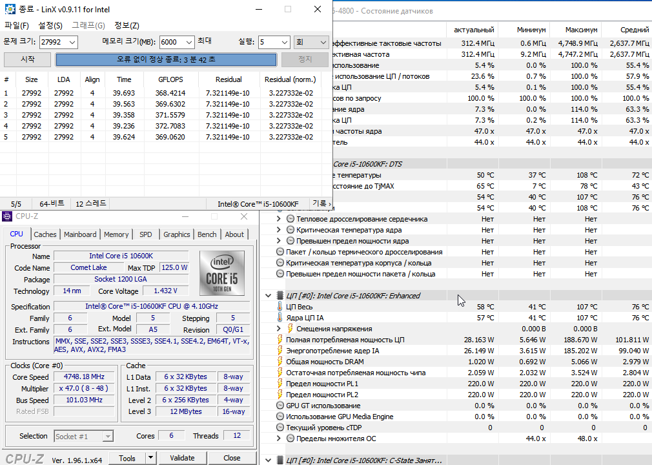Click lightning icon of Предел мощности PL2
Image resolution: width=652 pixels, height=465 pixels.
coord(280,395)
